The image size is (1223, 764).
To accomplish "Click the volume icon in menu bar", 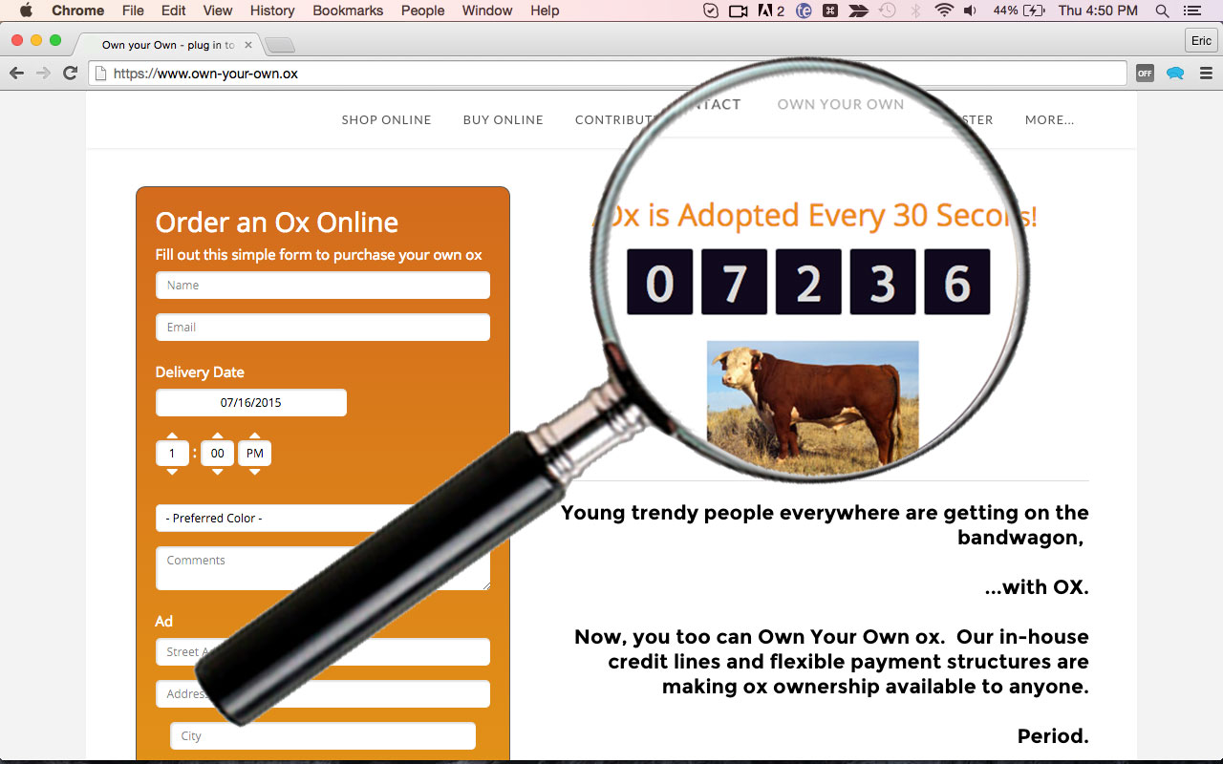I will [971, 11].
